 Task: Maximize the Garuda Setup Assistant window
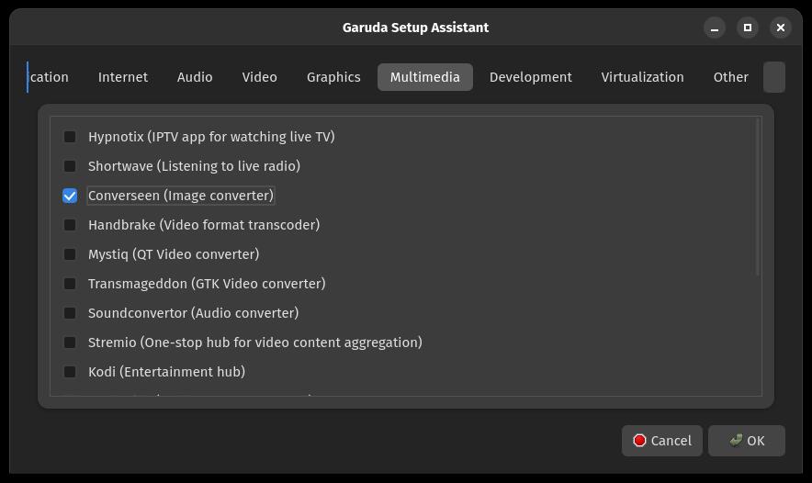748,28
